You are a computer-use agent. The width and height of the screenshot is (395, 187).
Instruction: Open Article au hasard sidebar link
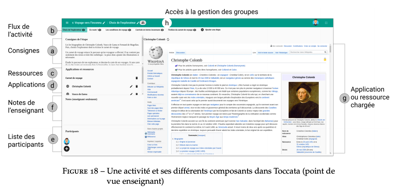(154, 76)
